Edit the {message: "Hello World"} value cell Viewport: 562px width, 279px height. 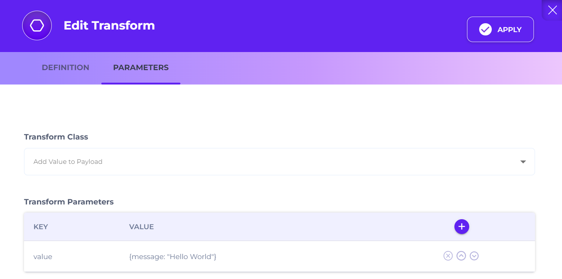pos(173,256)
